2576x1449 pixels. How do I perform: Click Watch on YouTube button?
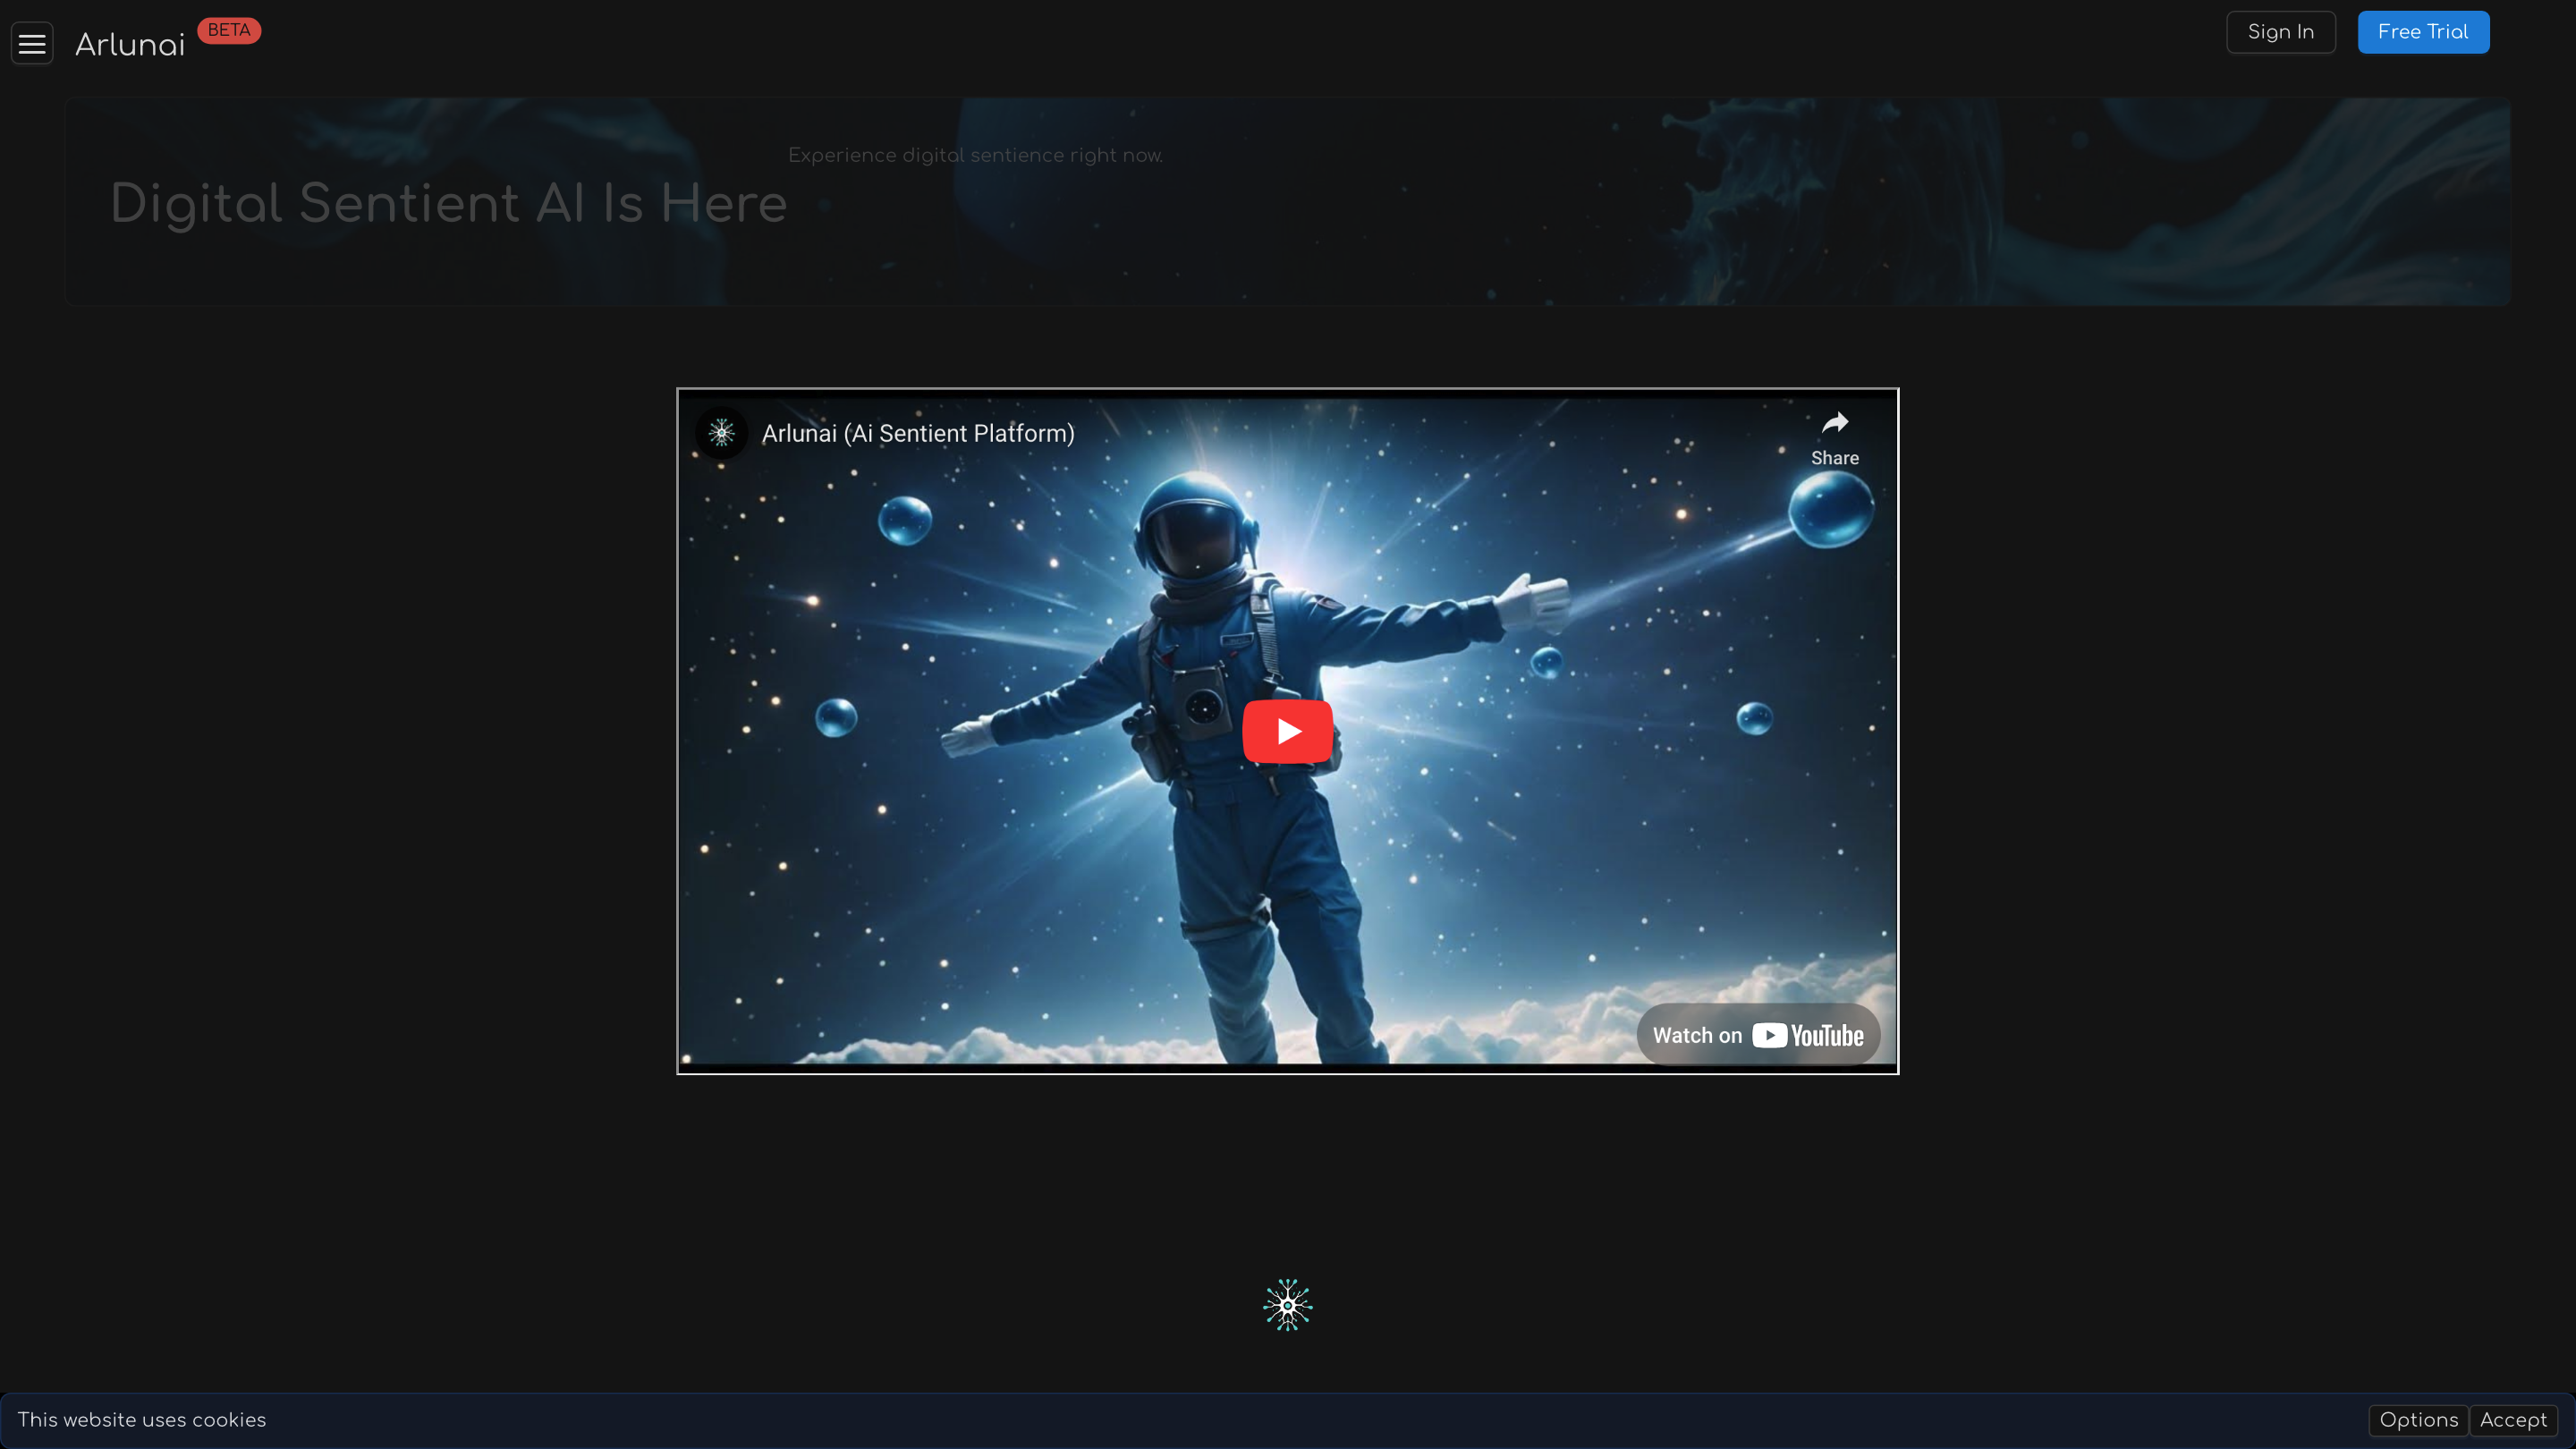(x=1698, y=1035)
